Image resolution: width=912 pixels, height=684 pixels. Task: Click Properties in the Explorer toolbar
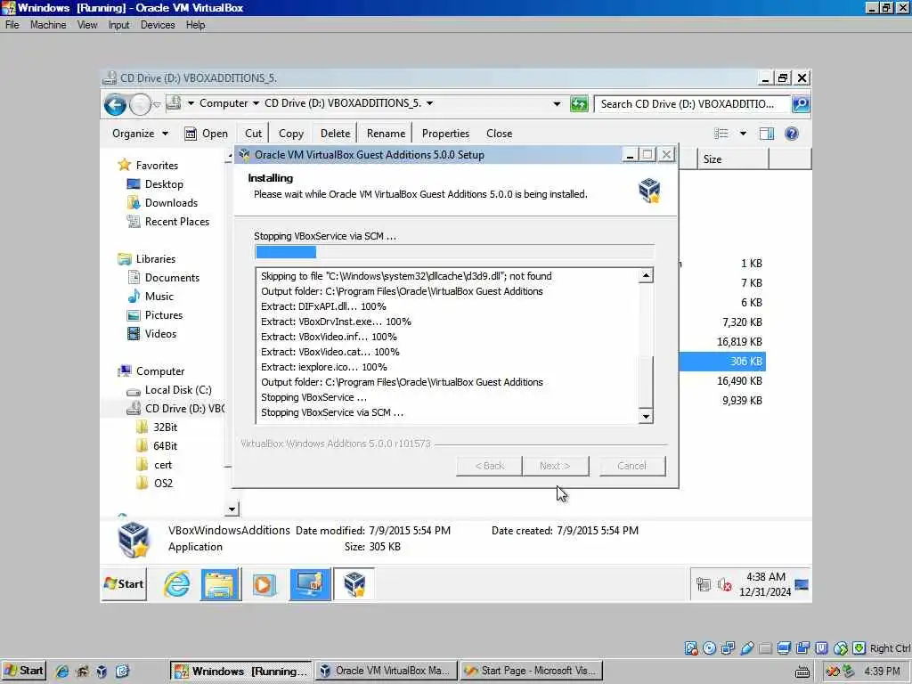point(445,134)
